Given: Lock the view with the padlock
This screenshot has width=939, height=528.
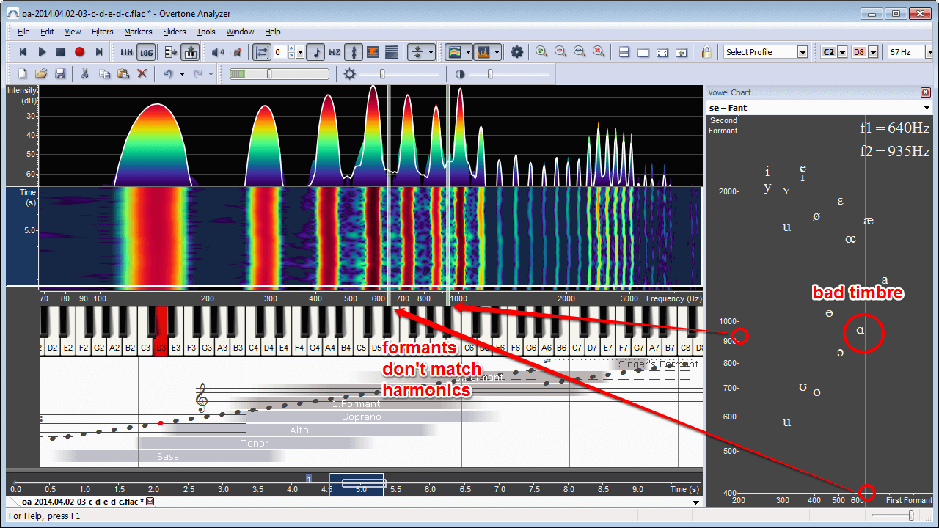Looking at the screenshot, I should pyautogui.click(x=706, y=52).
